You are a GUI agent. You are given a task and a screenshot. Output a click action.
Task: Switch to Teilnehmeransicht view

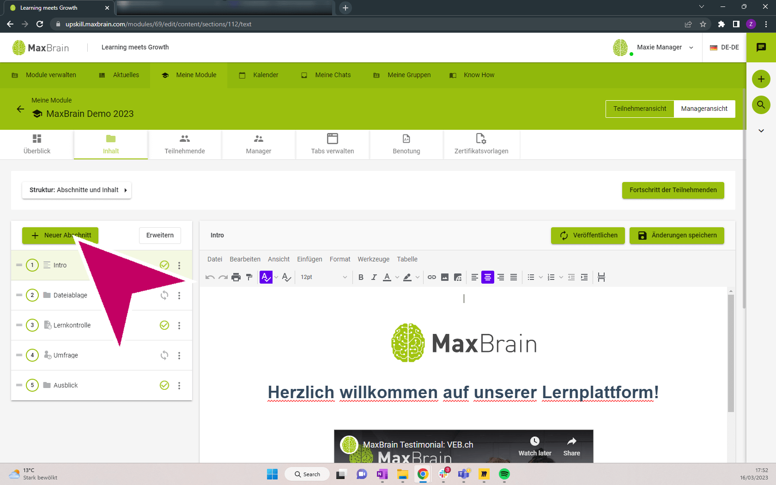[640, 109]
